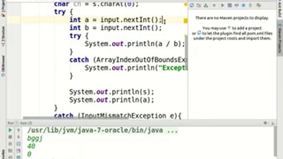Click the dump threads icon in Run panel
283x159 pixels.
(x=10, y=151)
